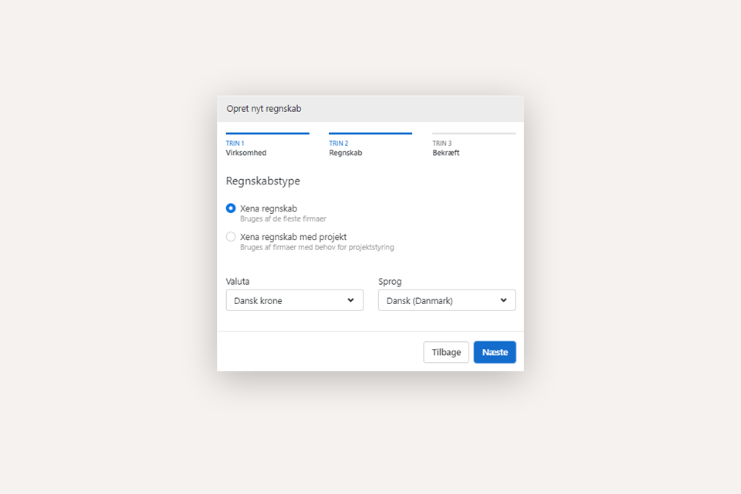Click the Regnskabstype section heading

pos(262,181)
